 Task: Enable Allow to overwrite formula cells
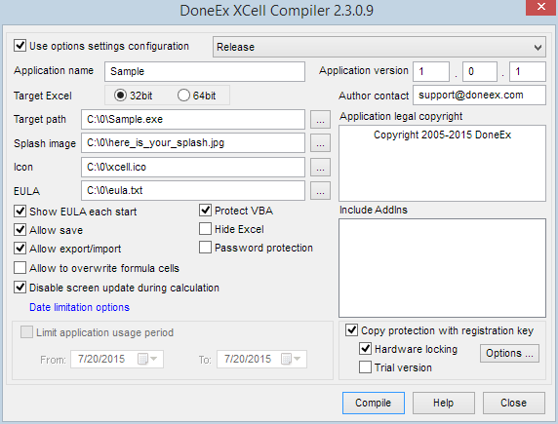pyautogui.click(x=20, y=268)
